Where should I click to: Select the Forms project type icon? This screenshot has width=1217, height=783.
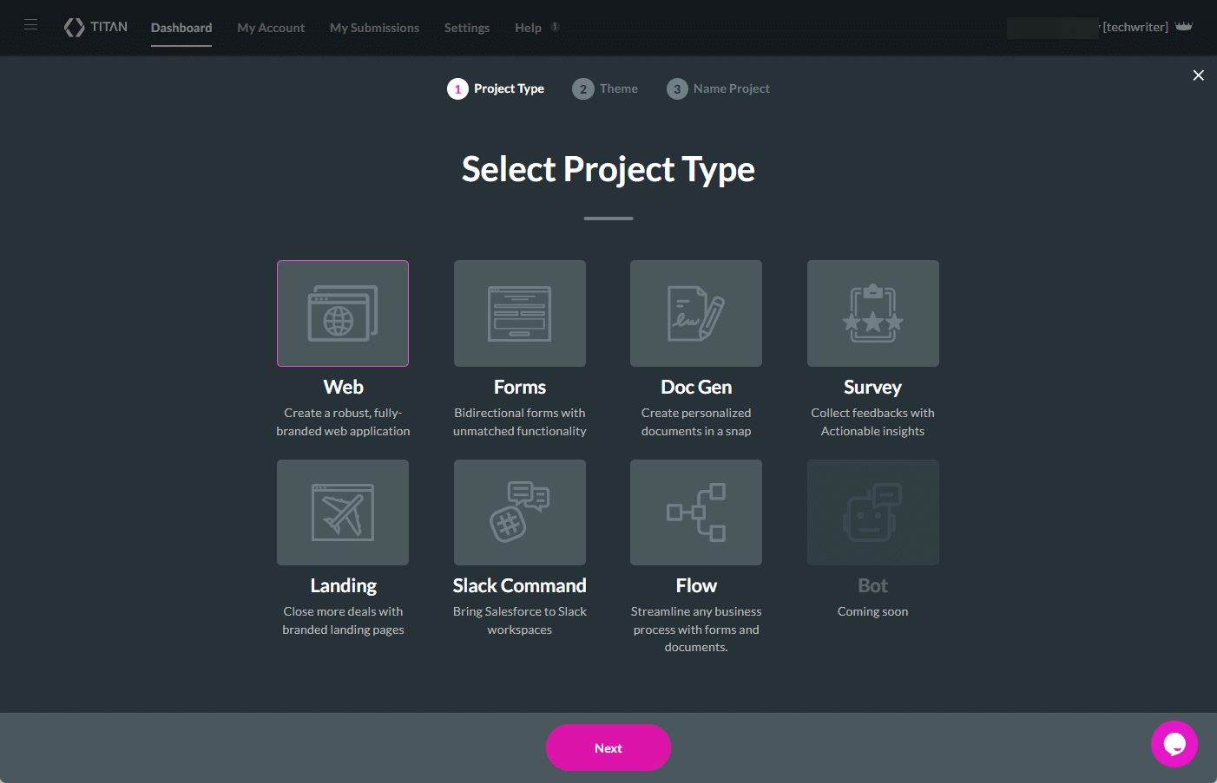[x=520, y=313]
